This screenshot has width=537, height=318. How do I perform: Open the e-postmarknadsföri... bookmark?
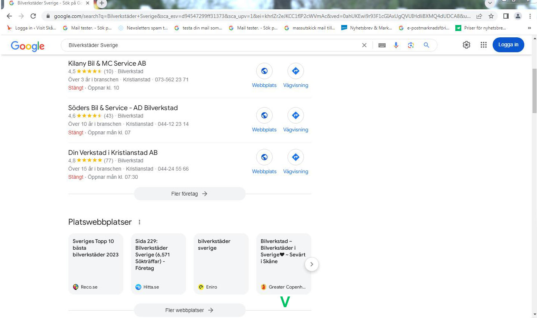[424, 28]
